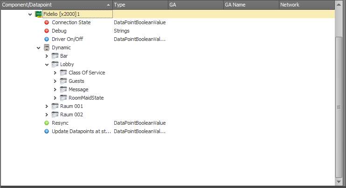This screenshot has width=346, height=188.
Task: Expand the Message node
Action: click(x=55, y=89)
